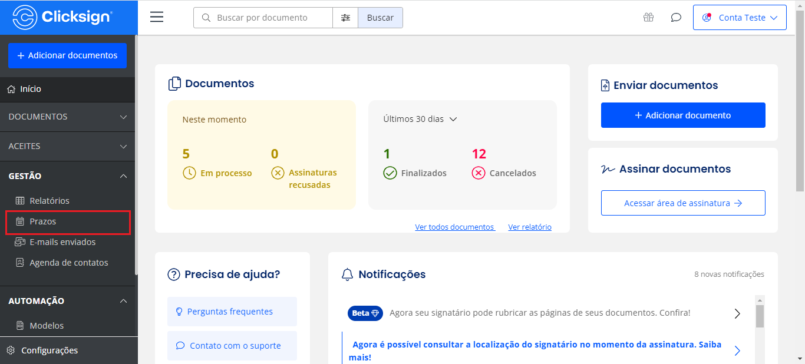Open Perguntas frequentes help button
Viewport: 805px width, 364px height.
(x=232, y=312)
